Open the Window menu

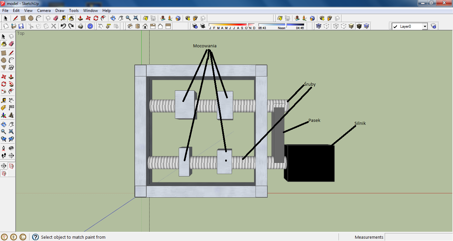click(x=90, y=11)
